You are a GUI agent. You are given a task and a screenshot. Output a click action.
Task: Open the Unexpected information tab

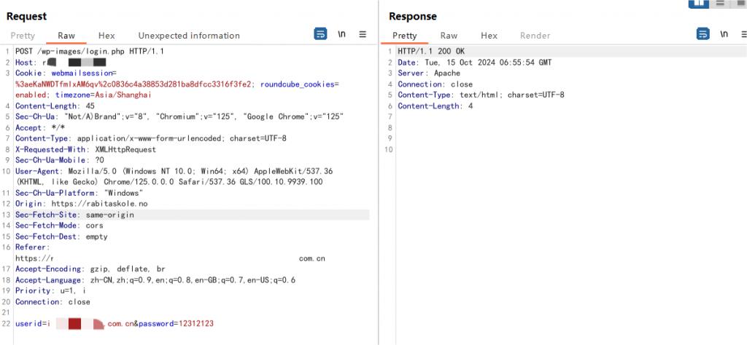189,36
